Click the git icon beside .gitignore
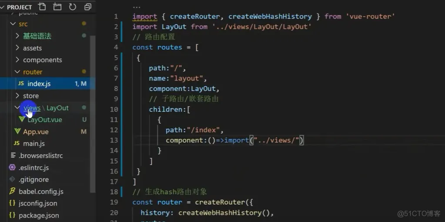Viewport: 445px width, 222px height. [12, 179]
